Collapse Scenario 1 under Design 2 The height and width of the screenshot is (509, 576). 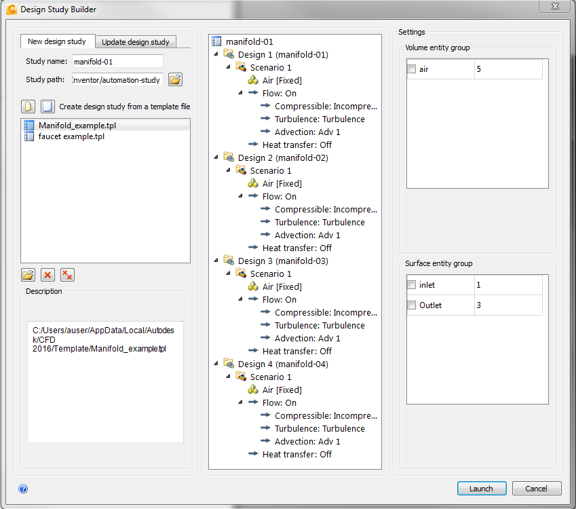(228, 170)
